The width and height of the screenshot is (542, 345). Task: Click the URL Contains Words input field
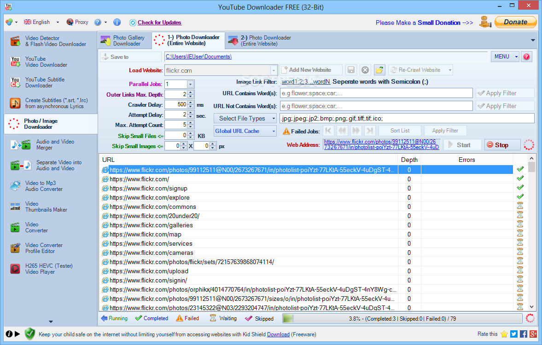(x=376, y=93)
